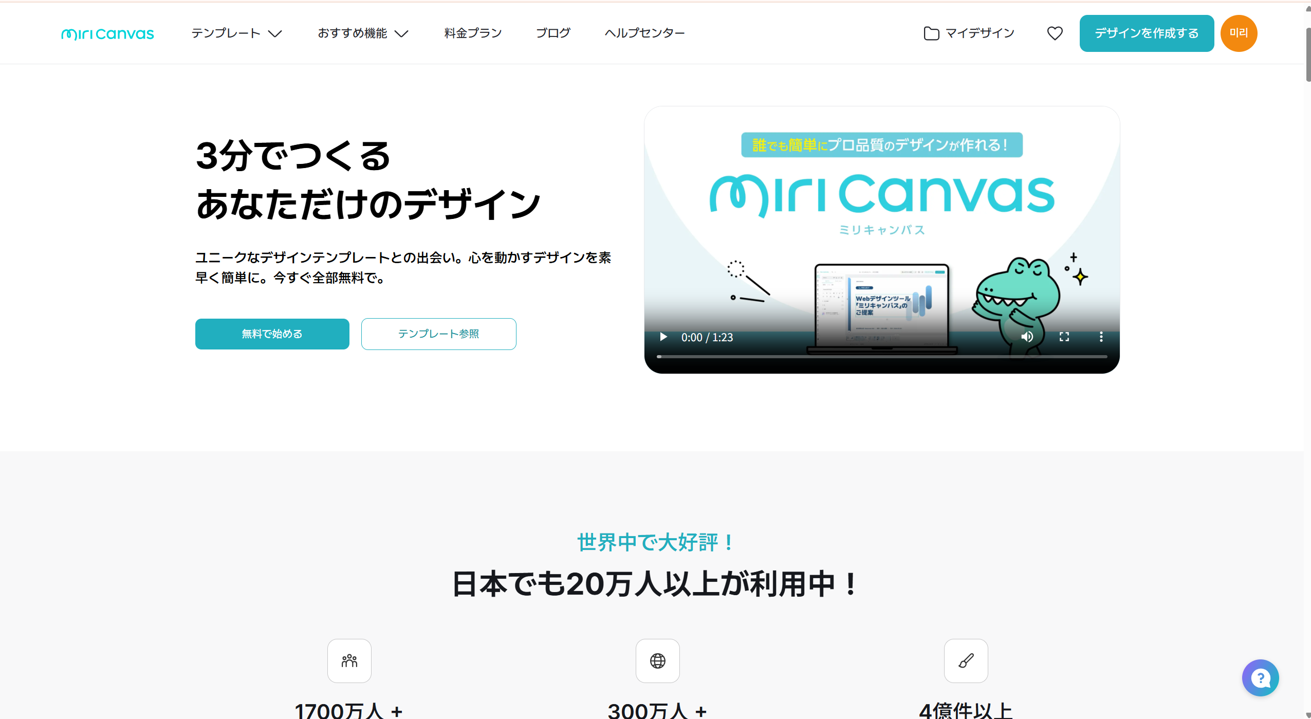Open the ブログ menu item

coord(553,33)
